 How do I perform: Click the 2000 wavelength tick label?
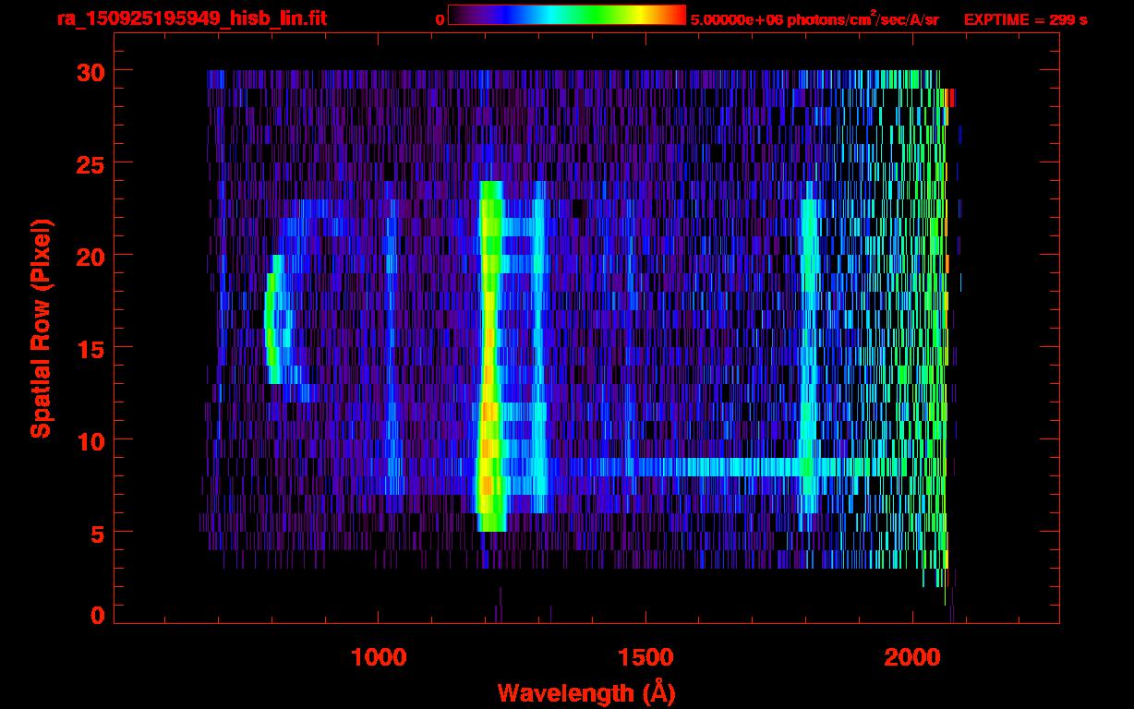coord(912,657)
